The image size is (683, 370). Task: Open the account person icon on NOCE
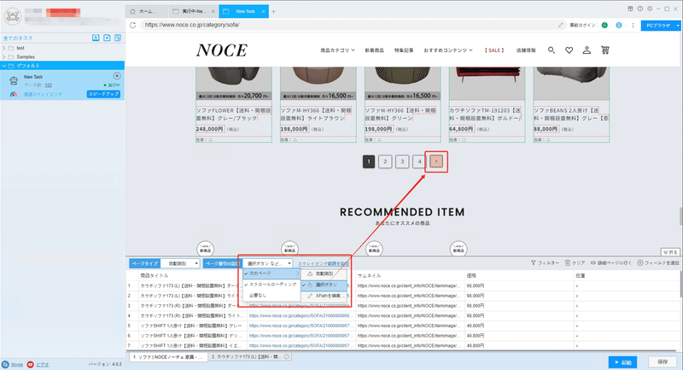pyautogui.click(x=587, y=50)
